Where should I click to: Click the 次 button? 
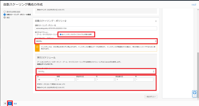[x=10, y=103]
